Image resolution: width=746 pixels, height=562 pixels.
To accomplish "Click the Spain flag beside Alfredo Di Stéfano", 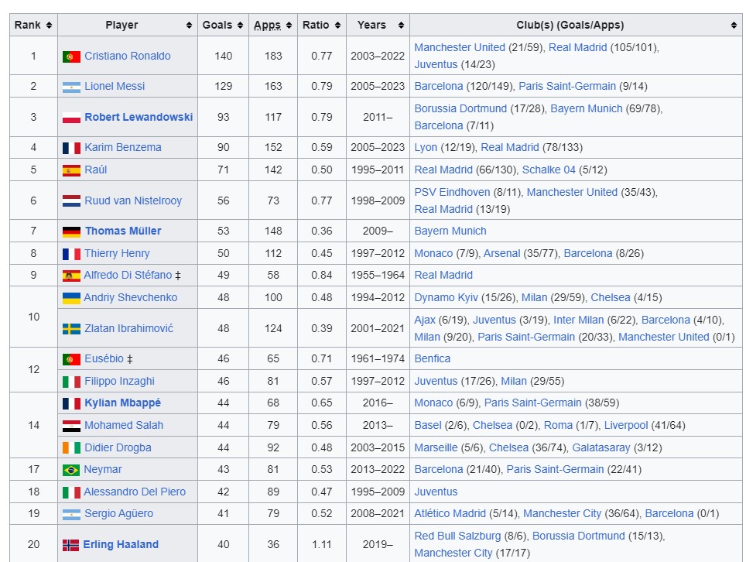I will pyautogui.click(x=71, y=276).
